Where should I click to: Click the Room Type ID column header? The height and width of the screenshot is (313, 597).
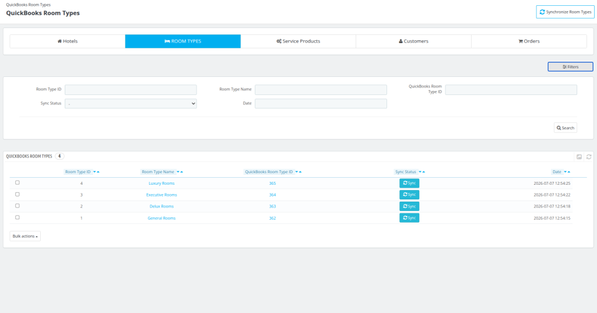click(78, 172)
